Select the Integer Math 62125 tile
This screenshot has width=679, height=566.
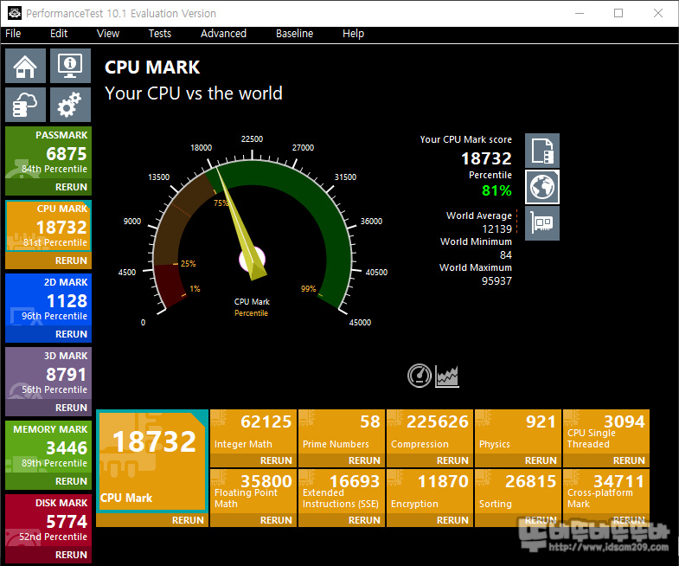pyautogui.click(x=253, y=431)
